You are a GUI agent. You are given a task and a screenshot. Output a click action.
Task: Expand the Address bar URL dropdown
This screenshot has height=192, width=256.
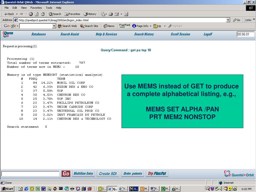(228, 20)
